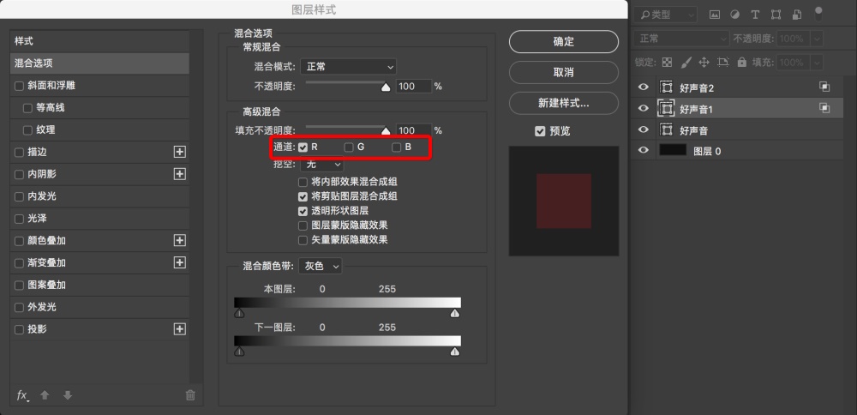Click the lock all padlock icon
Viewport: 857px width, 415px height.
click(x=741, y=63)
